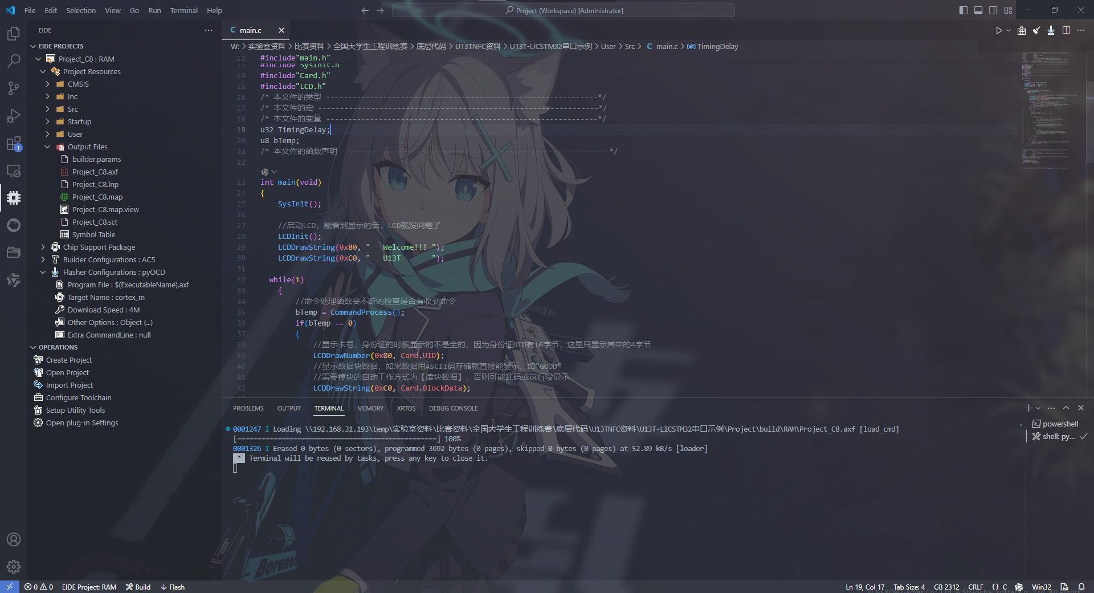This screenshot has width=1094, height=593.
Task: Click the workspace search command box
Action: click(x=563, y=10)
